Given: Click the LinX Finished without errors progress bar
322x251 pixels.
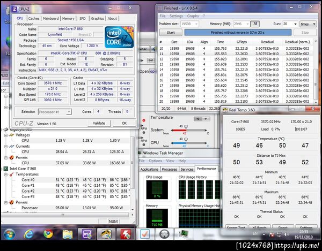Looking at the screenshot, I should (x=238, y=32).
